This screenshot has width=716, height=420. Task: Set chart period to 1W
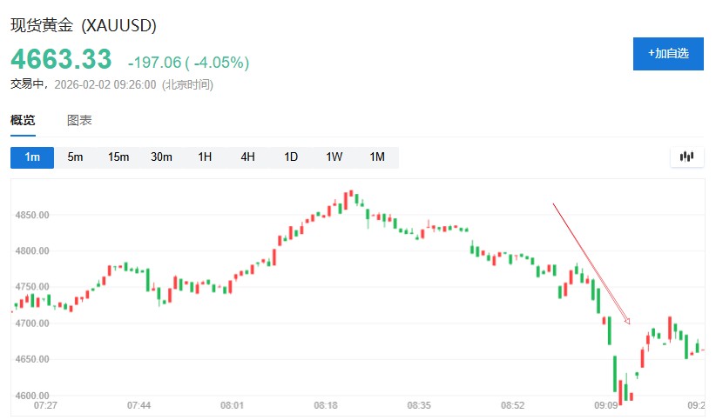[334, 157]
